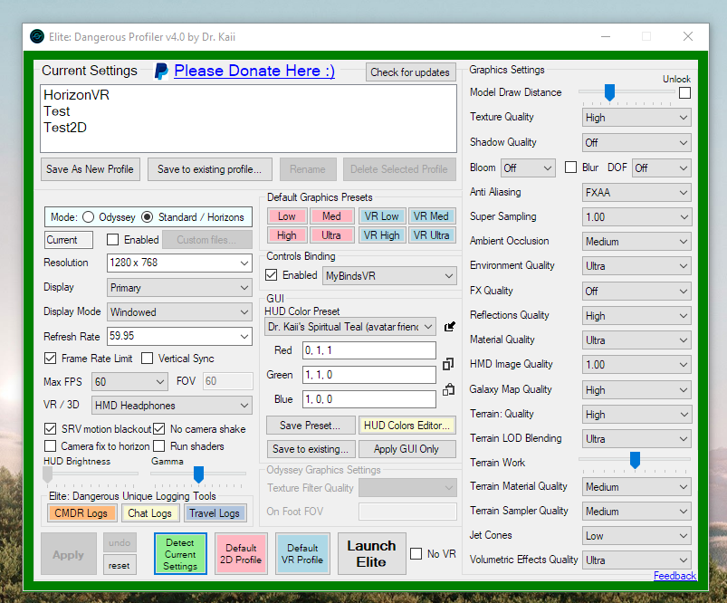
Task: Open the Bloom dropdown
Action: pyautogui.click(x=528, y=167)
